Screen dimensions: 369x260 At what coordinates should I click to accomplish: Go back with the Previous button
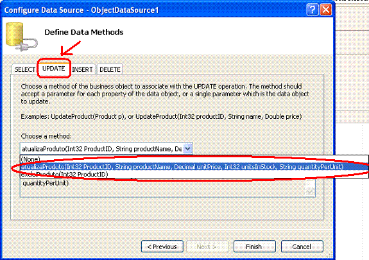162,247
